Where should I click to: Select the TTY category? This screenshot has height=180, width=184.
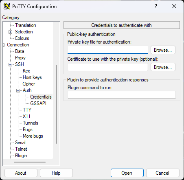point(27,110)
